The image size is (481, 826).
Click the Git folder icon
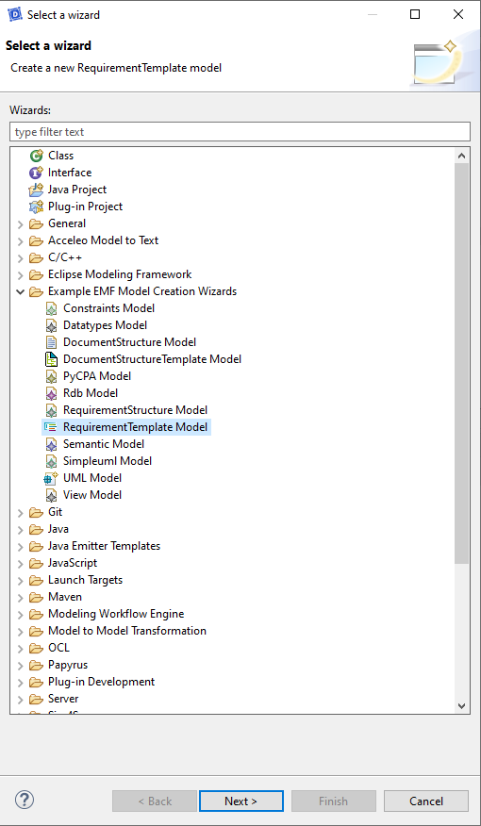(x=36, y=512)
